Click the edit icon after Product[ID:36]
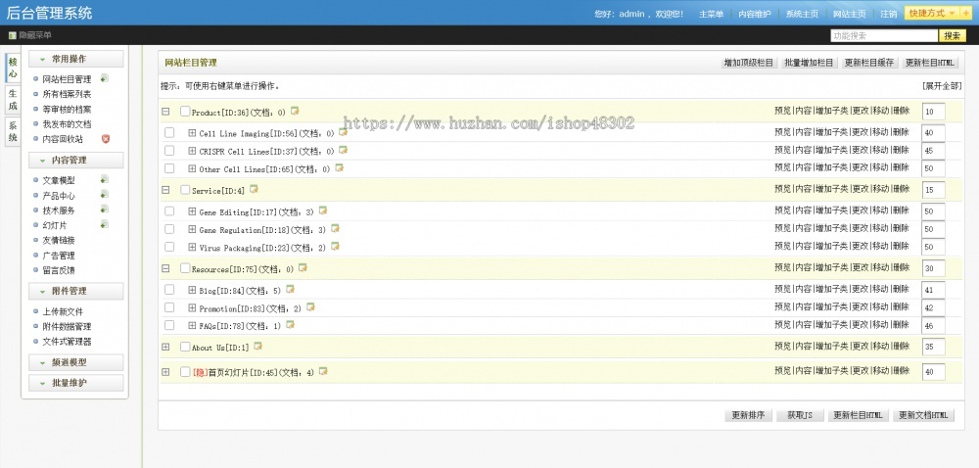This screenshot has height=468, width=979. [x=295, y=111]
